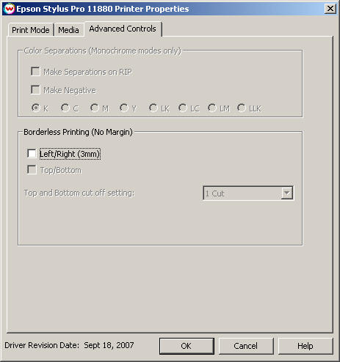Close the Printer Properties dialog
This screenshot has width=340, height=362.
(330, 9)
